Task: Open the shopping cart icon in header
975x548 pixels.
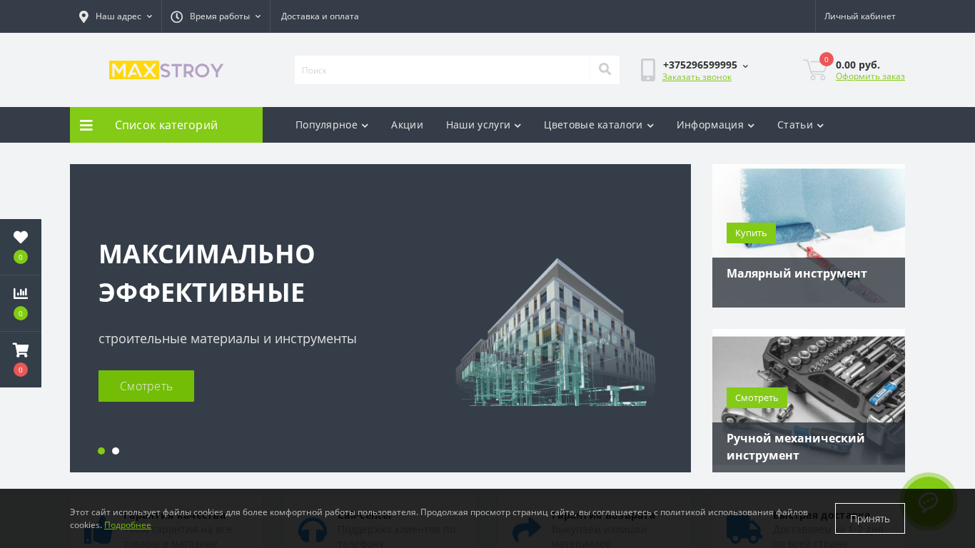Action: (x=815, y=70)
